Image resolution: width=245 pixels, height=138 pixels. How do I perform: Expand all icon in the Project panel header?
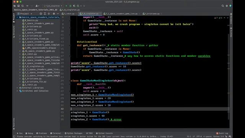coord(45,14)
